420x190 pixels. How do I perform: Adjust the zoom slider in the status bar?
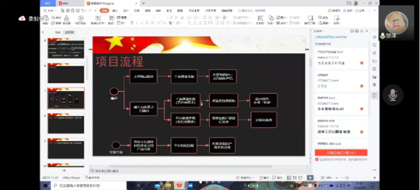click(347, 178)
